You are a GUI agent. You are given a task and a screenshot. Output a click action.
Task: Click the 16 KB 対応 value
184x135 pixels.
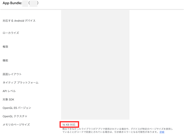coord(69,125)
